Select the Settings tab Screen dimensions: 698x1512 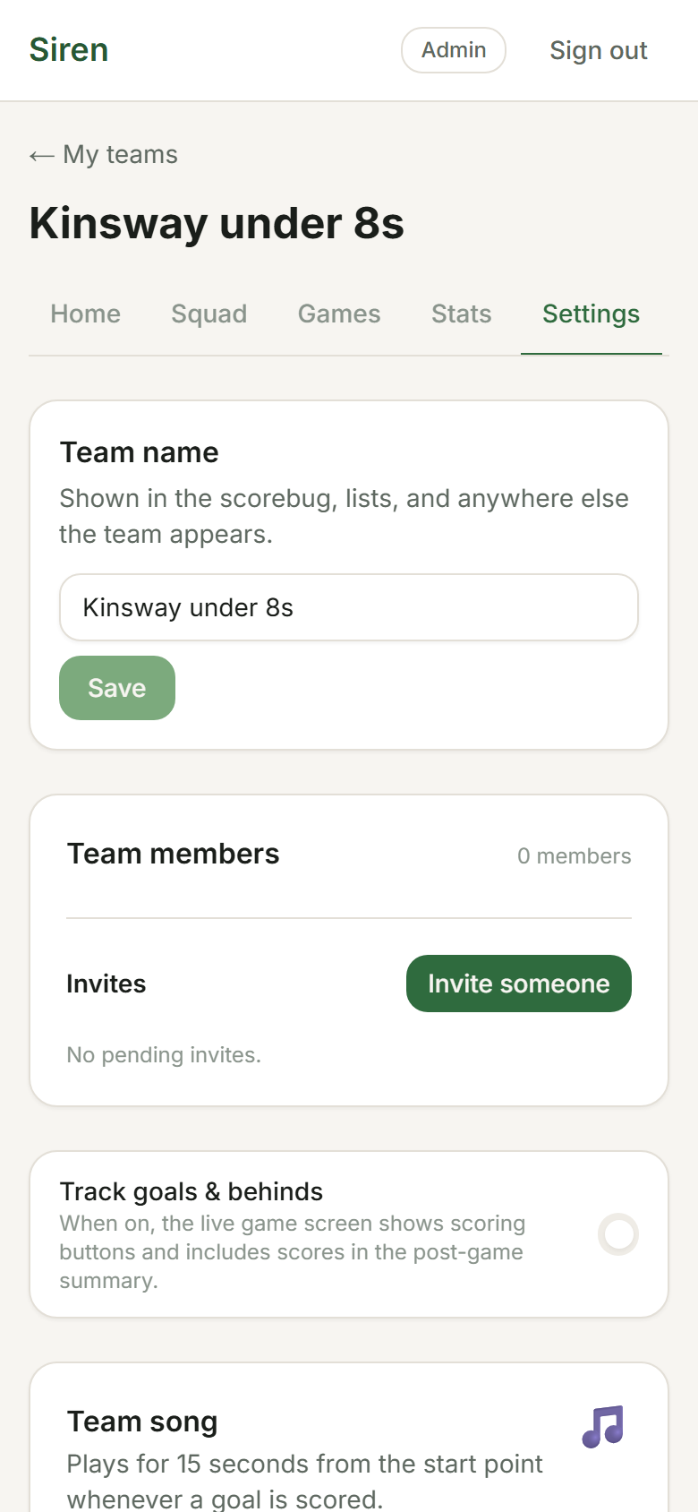(x=591, y=314)
